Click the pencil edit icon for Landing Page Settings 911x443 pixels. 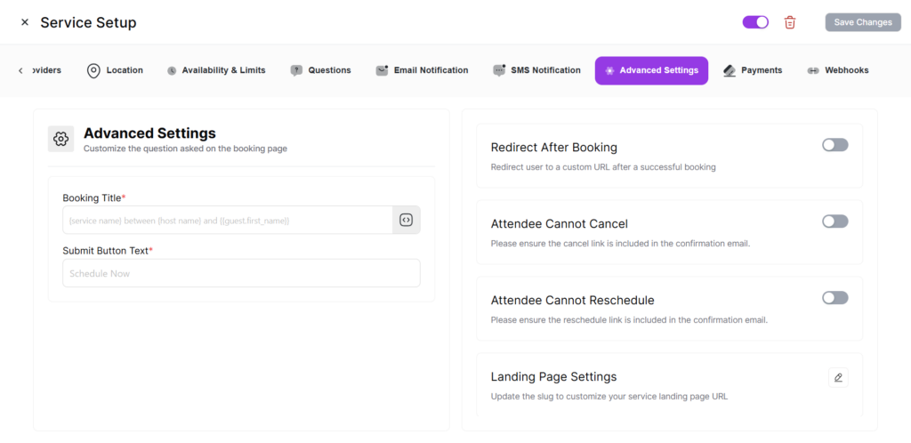tap(838, 378)
